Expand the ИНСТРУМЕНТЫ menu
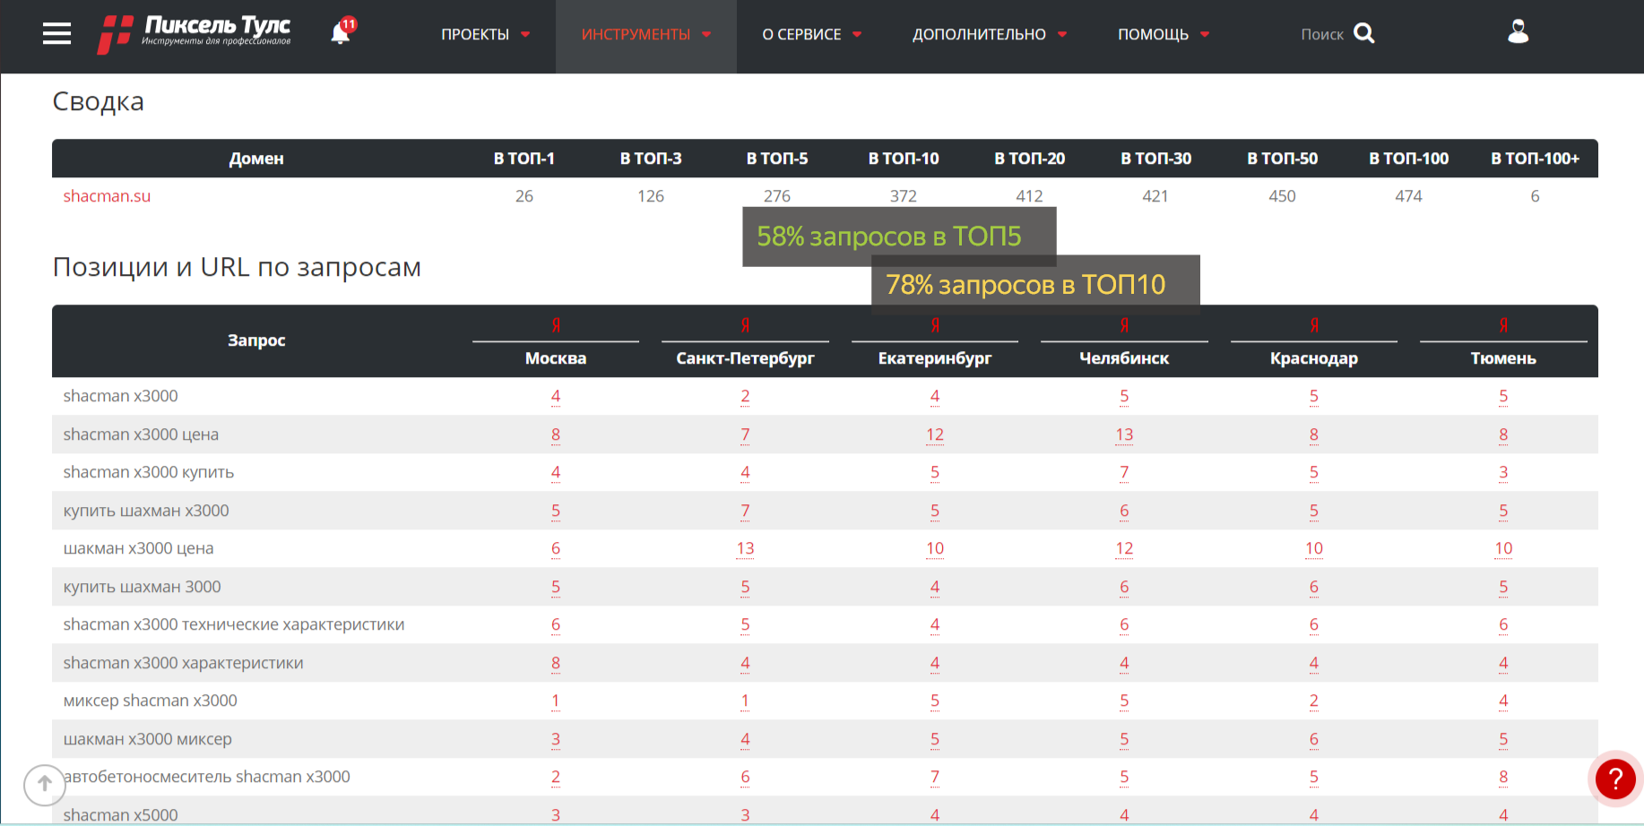This screenshot has height=826, width=1644. (x=645, y=34)
